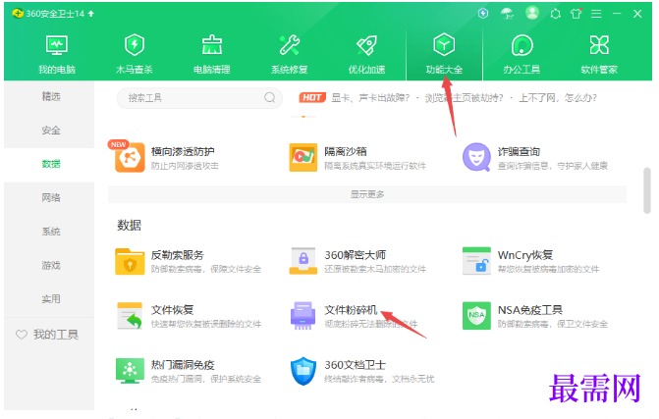Launch WnCry恢复 icon
Image resolution: width=659 pixels, height=419 pixels.
[476, 261]
